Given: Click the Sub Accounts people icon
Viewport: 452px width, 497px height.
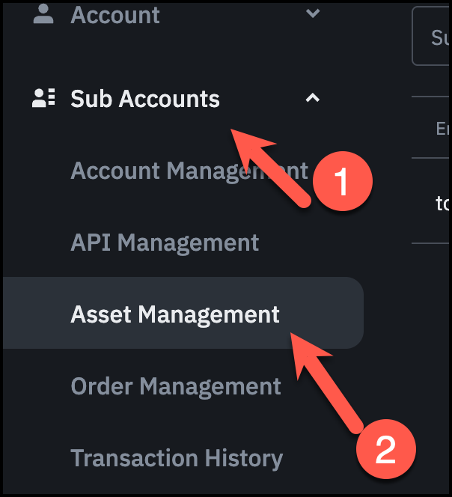Looking at the screenshot, I should point(43,98).
